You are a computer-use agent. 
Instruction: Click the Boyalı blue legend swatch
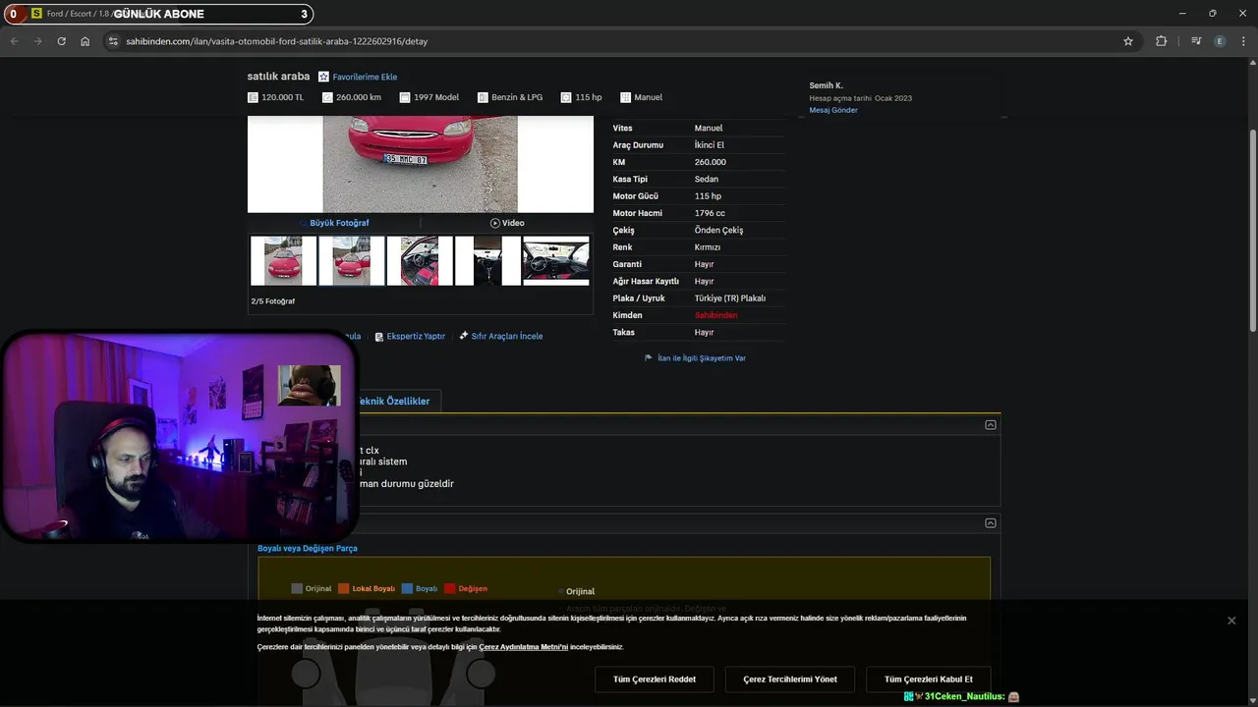pyautogui.click(x=407, y=588)
